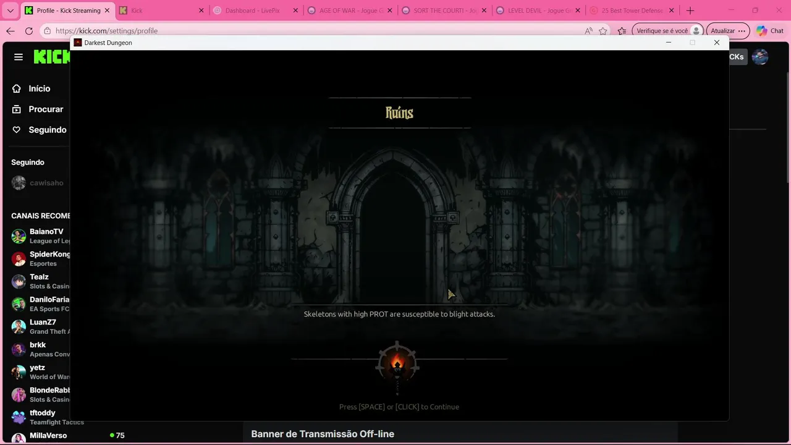Viewport: 791px width, 445px height.
Task: Open the Kick hamburger menu
Action: 19,57
